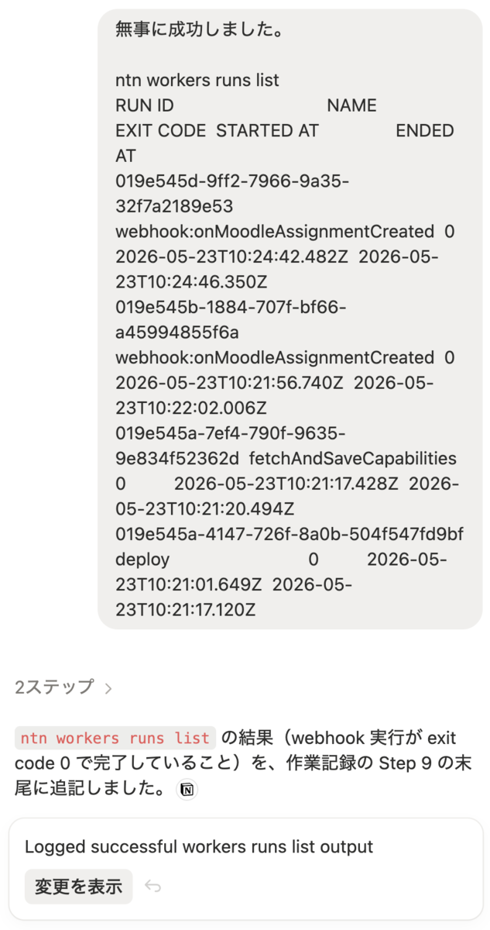
Task: Select run ID starting 019e545b-1884
Action: point(231,320)
